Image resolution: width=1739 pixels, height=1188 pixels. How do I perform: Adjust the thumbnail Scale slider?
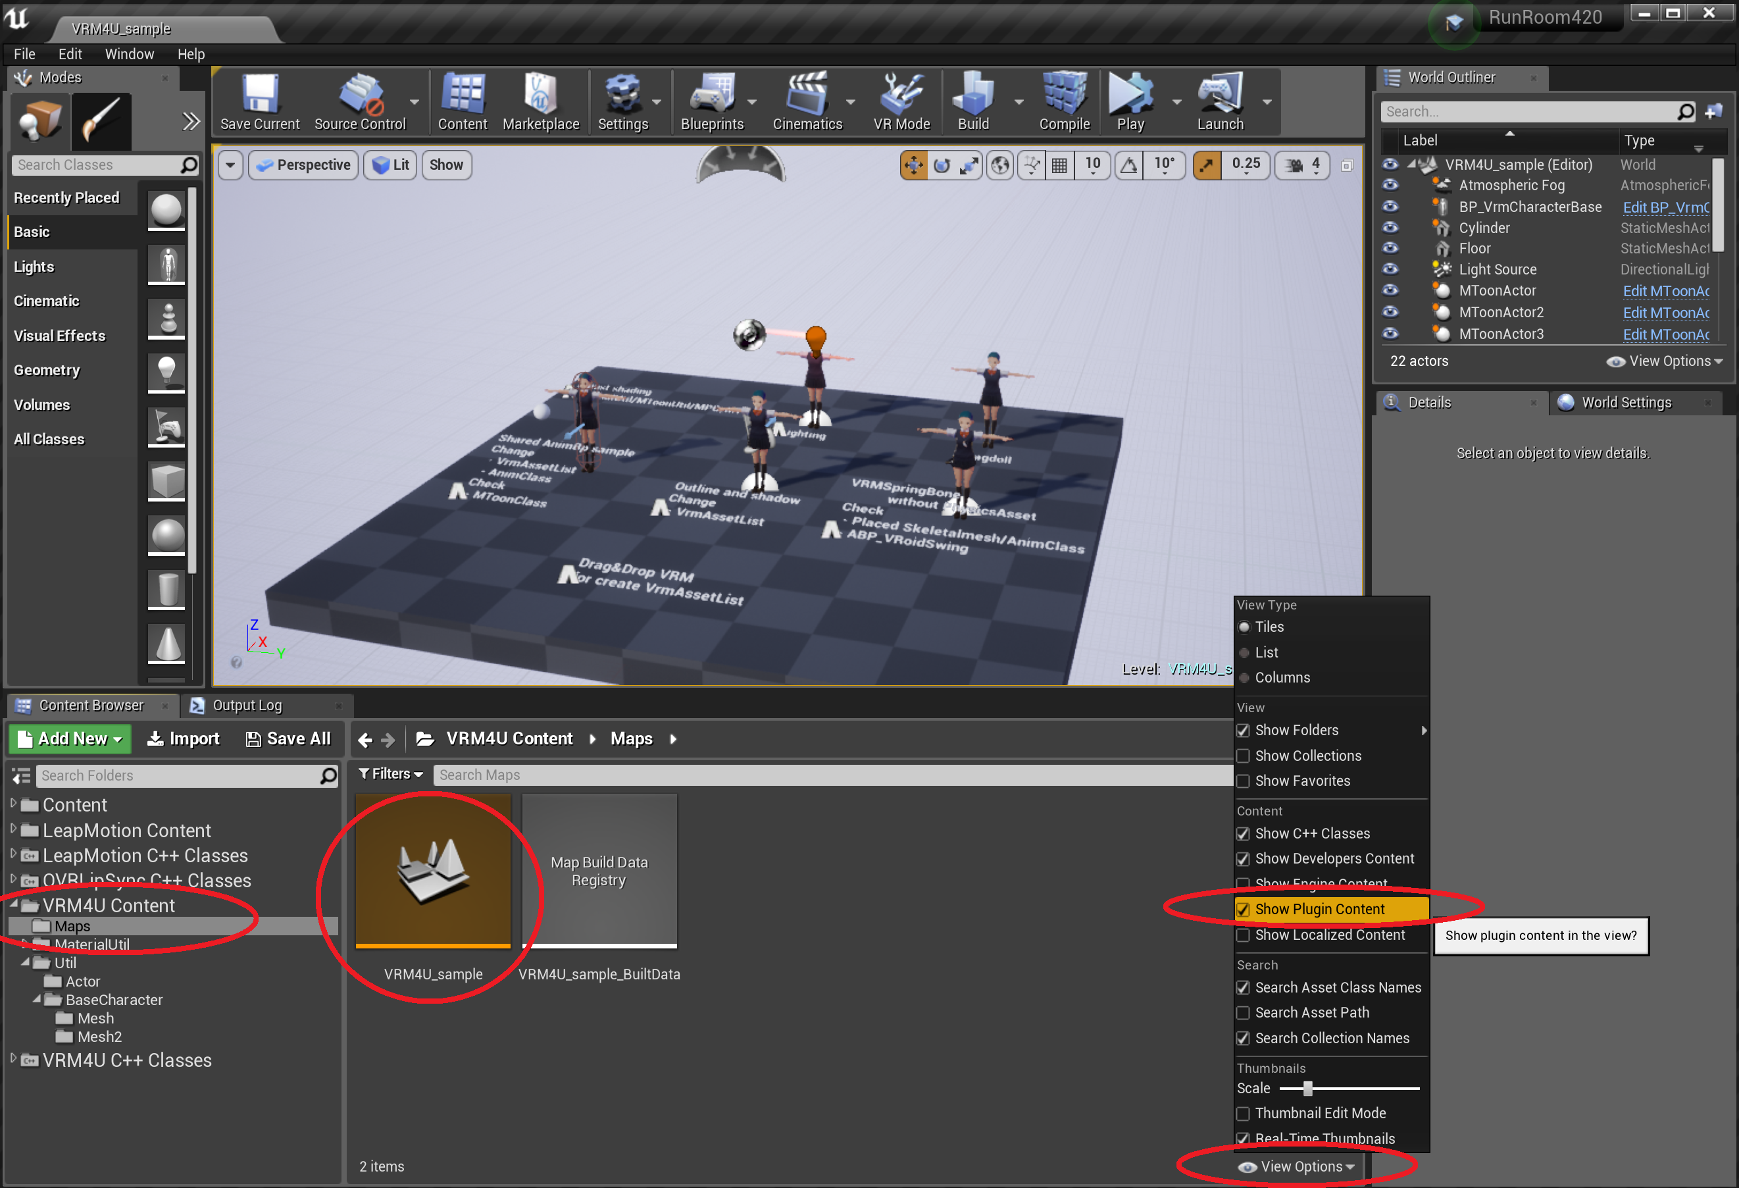1307,1089
